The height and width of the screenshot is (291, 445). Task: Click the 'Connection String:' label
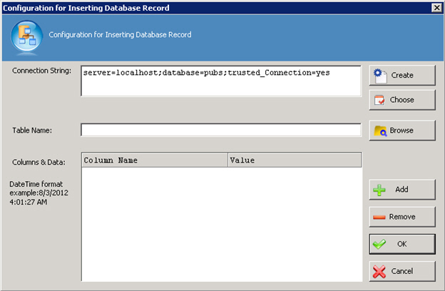41,70
